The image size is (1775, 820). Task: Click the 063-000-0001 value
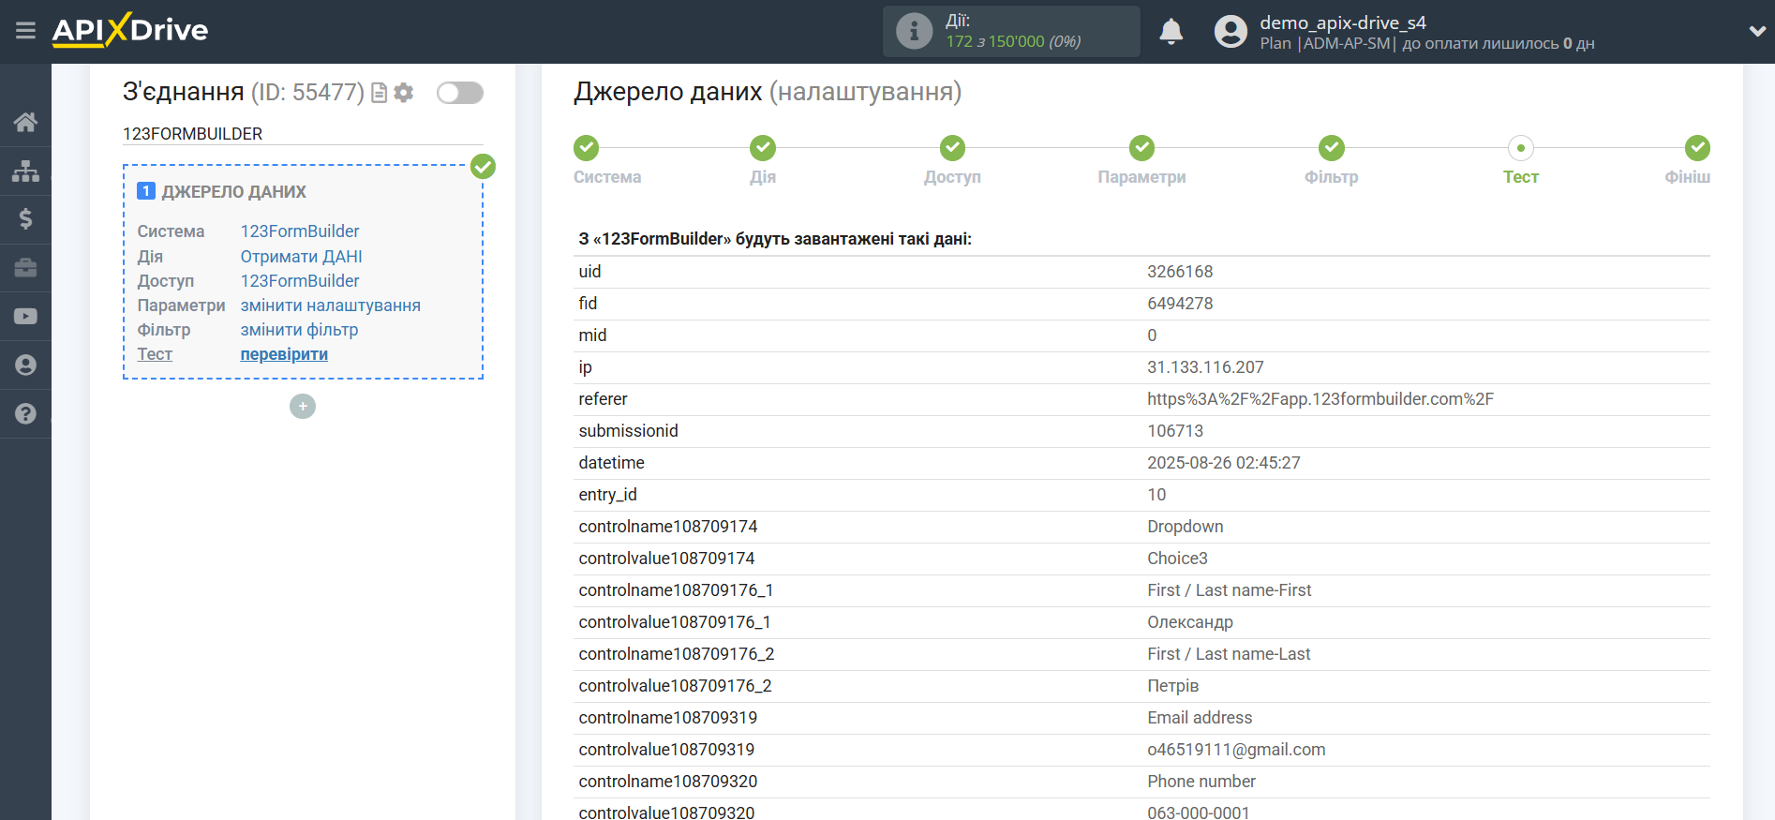tap(1199, 813)
